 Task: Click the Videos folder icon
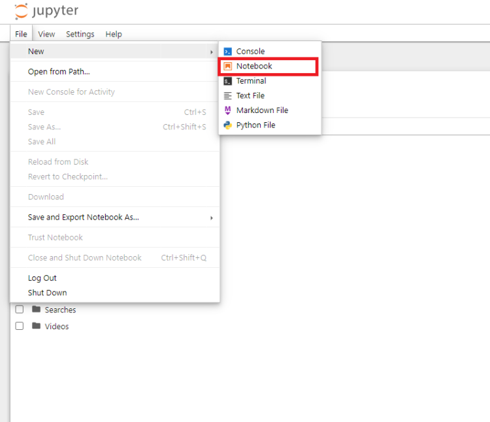point(36,325)
